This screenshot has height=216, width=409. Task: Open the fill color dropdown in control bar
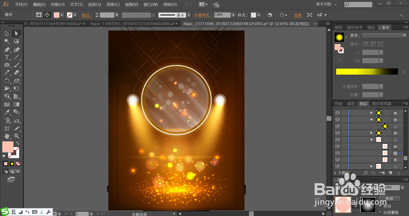click(62, 15)
